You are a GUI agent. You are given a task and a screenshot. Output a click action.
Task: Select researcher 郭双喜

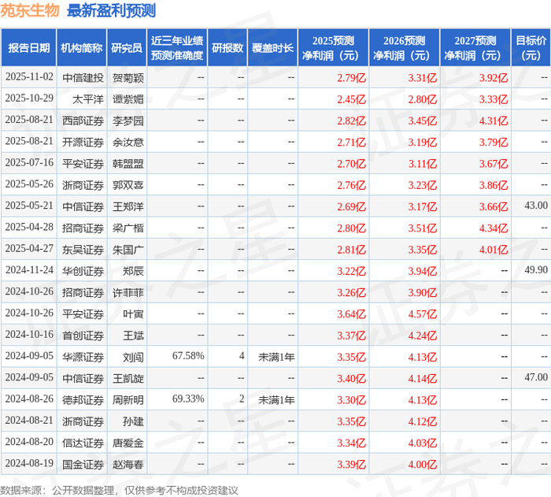coord(128,185)
